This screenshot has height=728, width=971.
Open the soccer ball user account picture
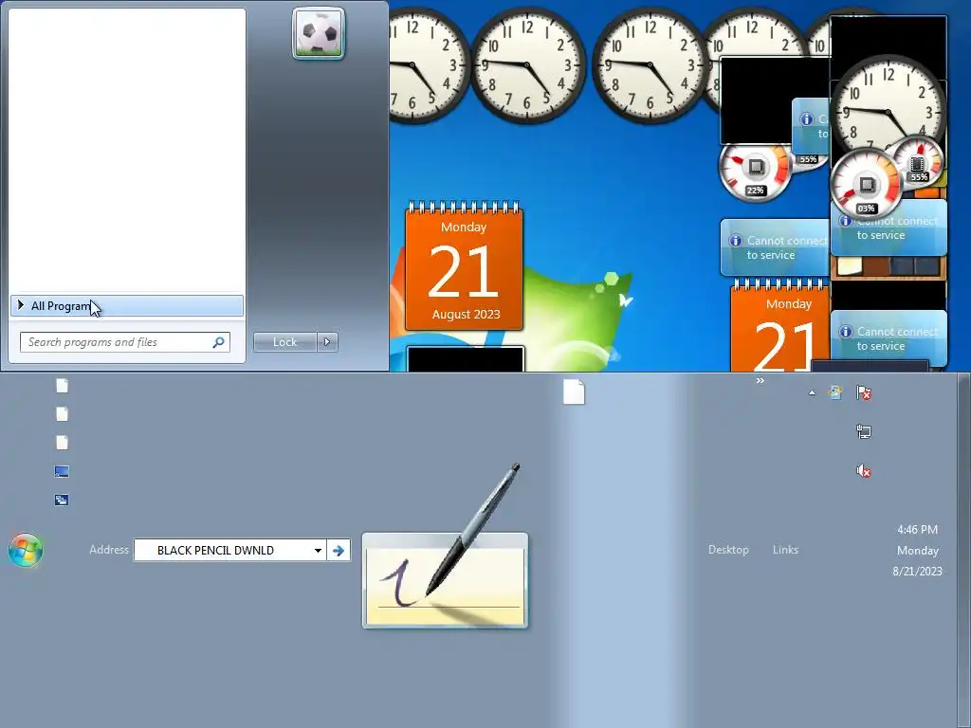pyautogui.click(x=319, y=33)
